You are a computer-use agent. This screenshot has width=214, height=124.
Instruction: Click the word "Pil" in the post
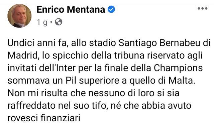(71, 81)
